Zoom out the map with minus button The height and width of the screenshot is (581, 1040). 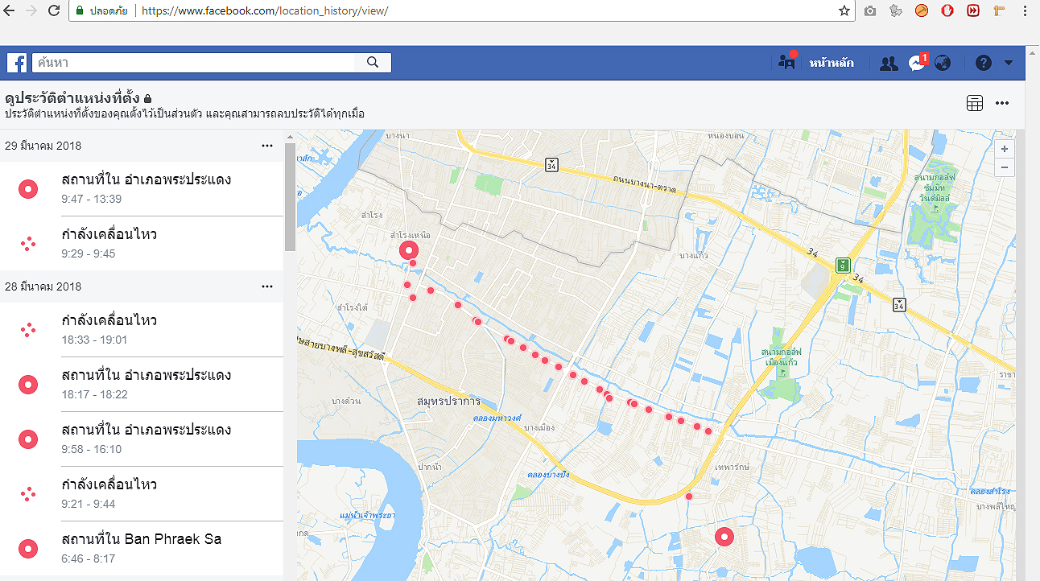click(1004, 167)
